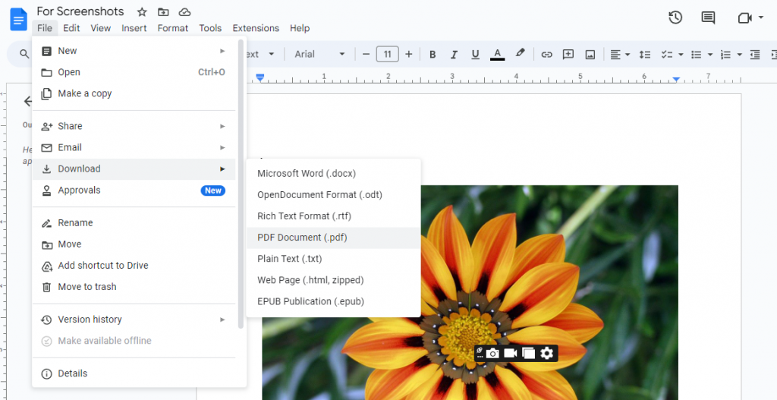Screen dimensions: 777x400
Task: Choose Approvals in the File menu
Action: tap(134, 190)
